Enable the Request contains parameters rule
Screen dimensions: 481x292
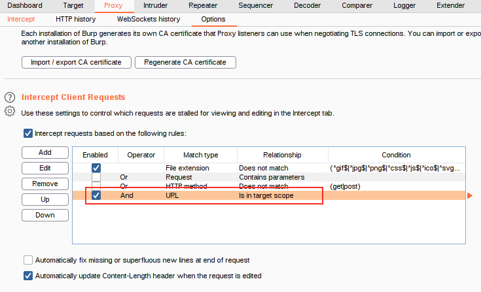(x=96, y=177)
